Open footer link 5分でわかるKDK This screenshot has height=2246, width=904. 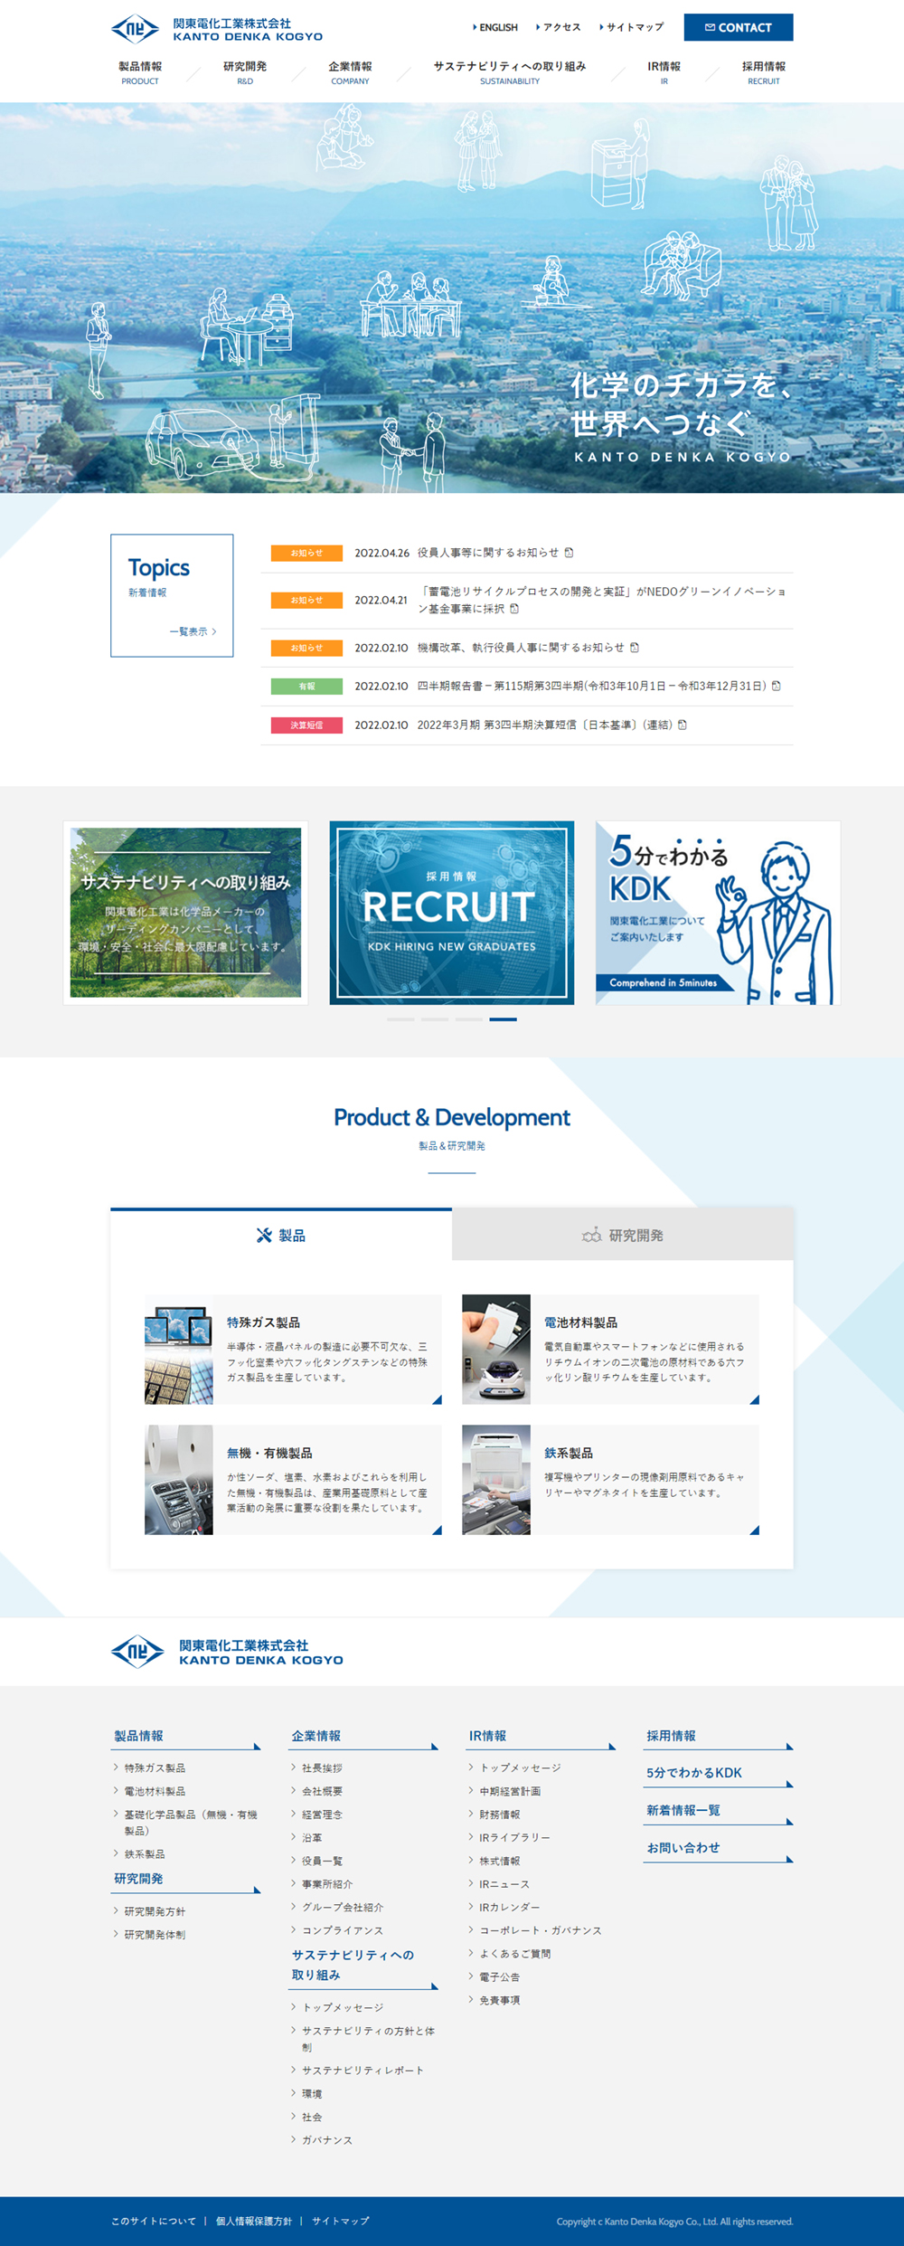694,1773
